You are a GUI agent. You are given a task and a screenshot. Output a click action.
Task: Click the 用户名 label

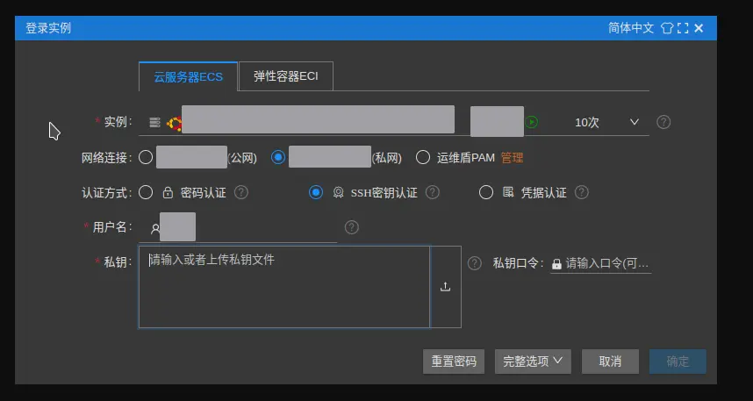[112, 227]
